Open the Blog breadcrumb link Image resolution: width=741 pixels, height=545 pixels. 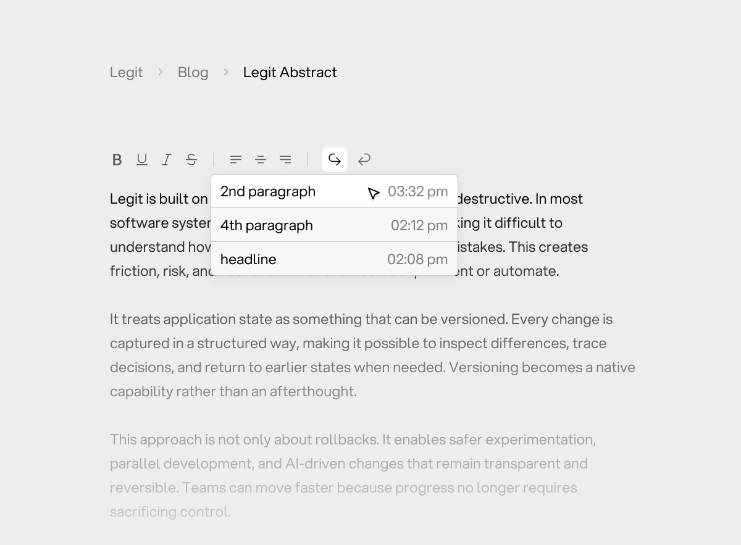click(193, 72)
